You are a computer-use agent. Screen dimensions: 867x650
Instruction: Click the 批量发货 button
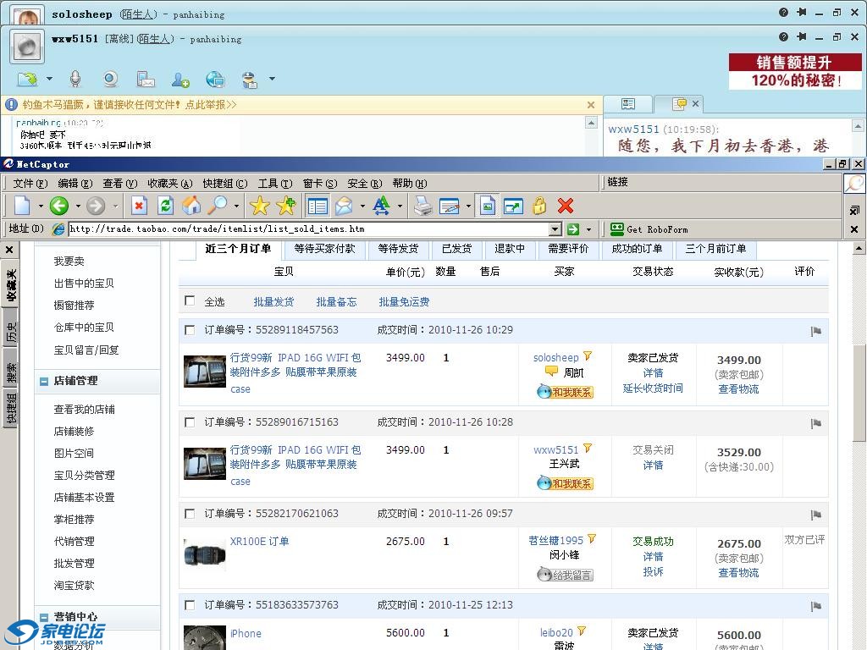pos(274,301)
